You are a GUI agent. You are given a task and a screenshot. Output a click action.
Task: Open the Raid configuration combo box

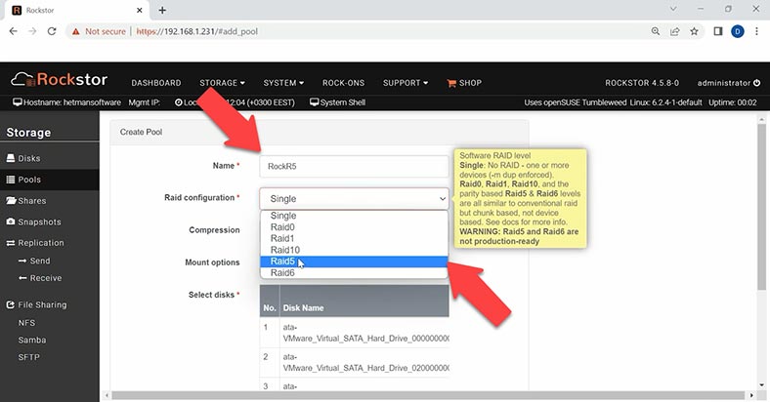[354, 198]
